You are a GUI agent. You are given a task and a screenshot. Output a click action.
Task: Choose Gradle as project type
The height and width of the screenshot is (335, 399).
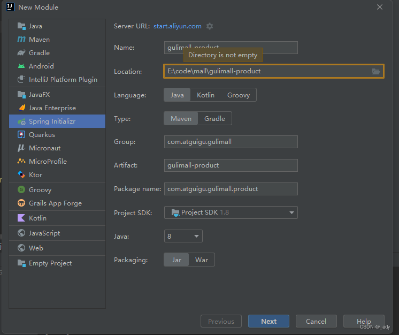[x=215, y=118]
